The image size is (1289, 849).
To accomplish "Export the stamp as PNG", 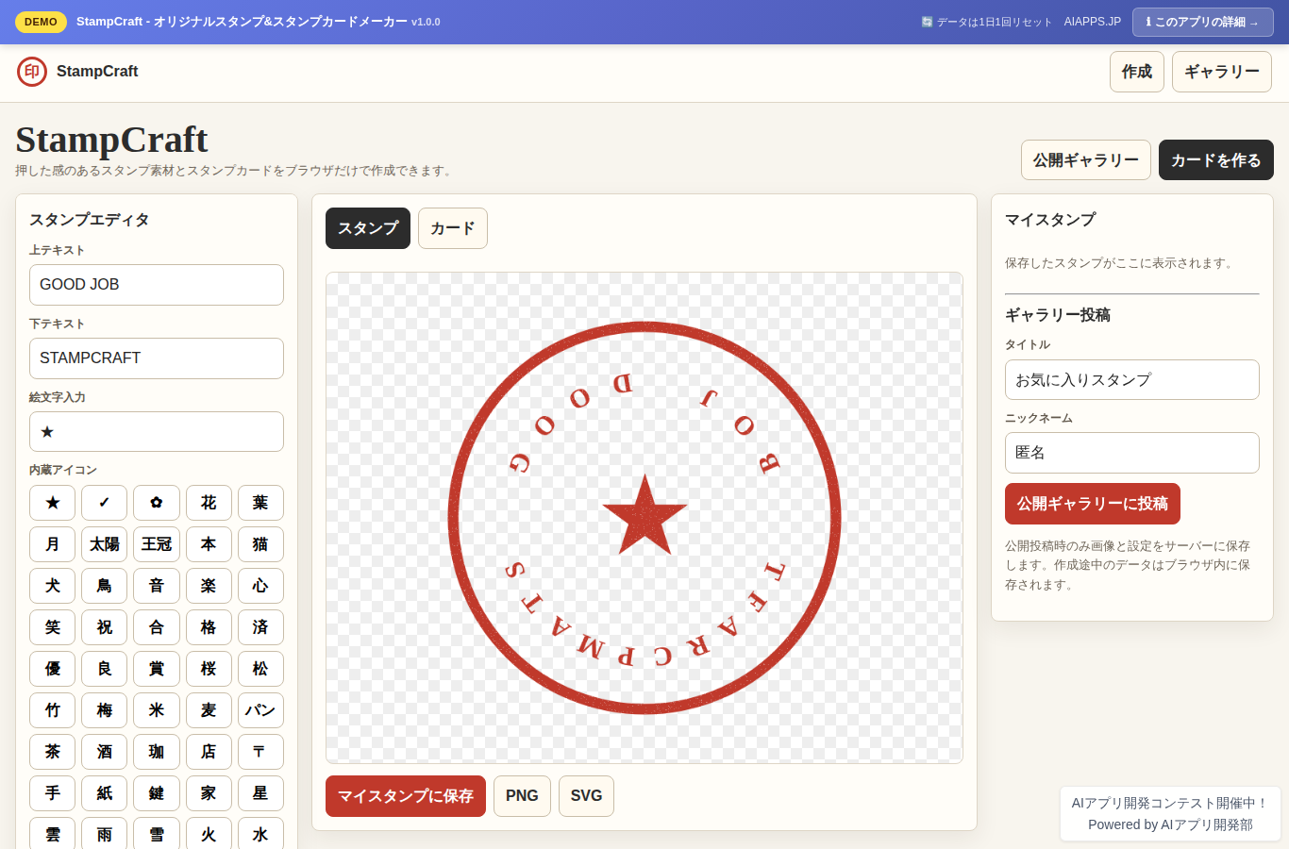I will point(522,796).
